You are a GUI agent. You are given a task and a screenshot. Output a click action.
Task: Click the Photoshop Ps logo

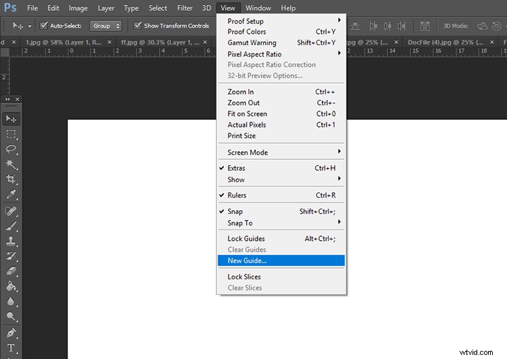(10, 7)
